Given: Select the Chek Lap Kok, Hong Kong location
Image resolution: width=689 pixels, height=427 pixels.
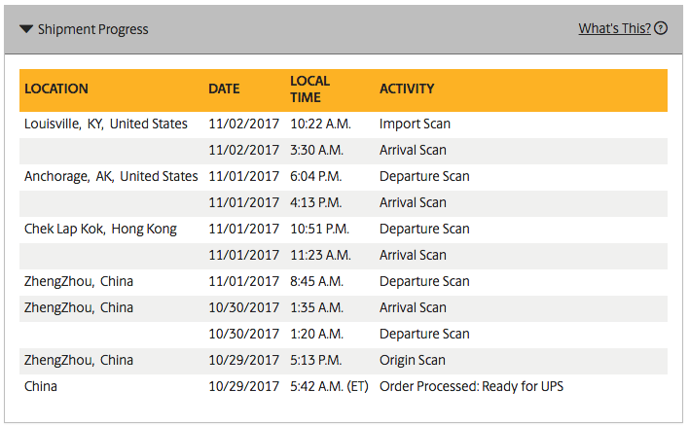Looking at the screenshot, I should 100,229.
